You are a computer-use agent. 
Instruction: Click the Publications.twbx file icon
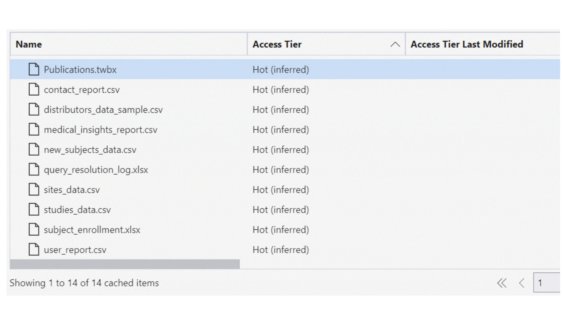[34, 69]
